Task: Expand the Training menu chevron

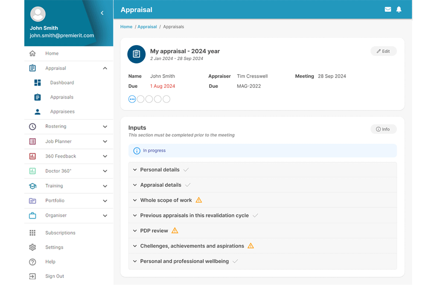Action: (105, 186)
